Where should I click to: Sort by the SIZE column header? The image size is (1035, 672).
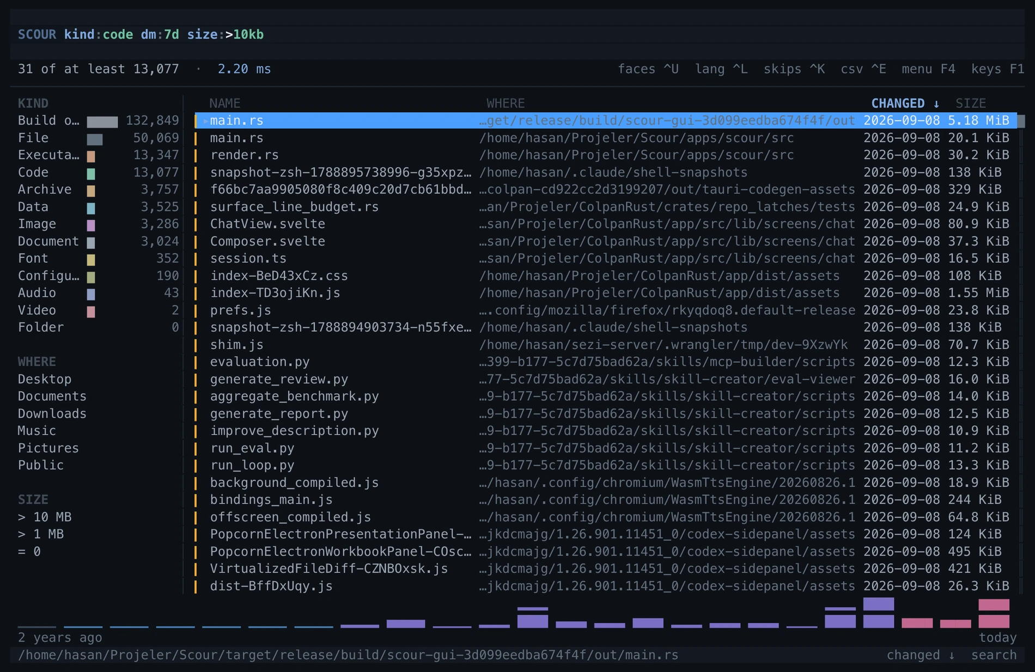pyautogui.click(x=971, y=103)
